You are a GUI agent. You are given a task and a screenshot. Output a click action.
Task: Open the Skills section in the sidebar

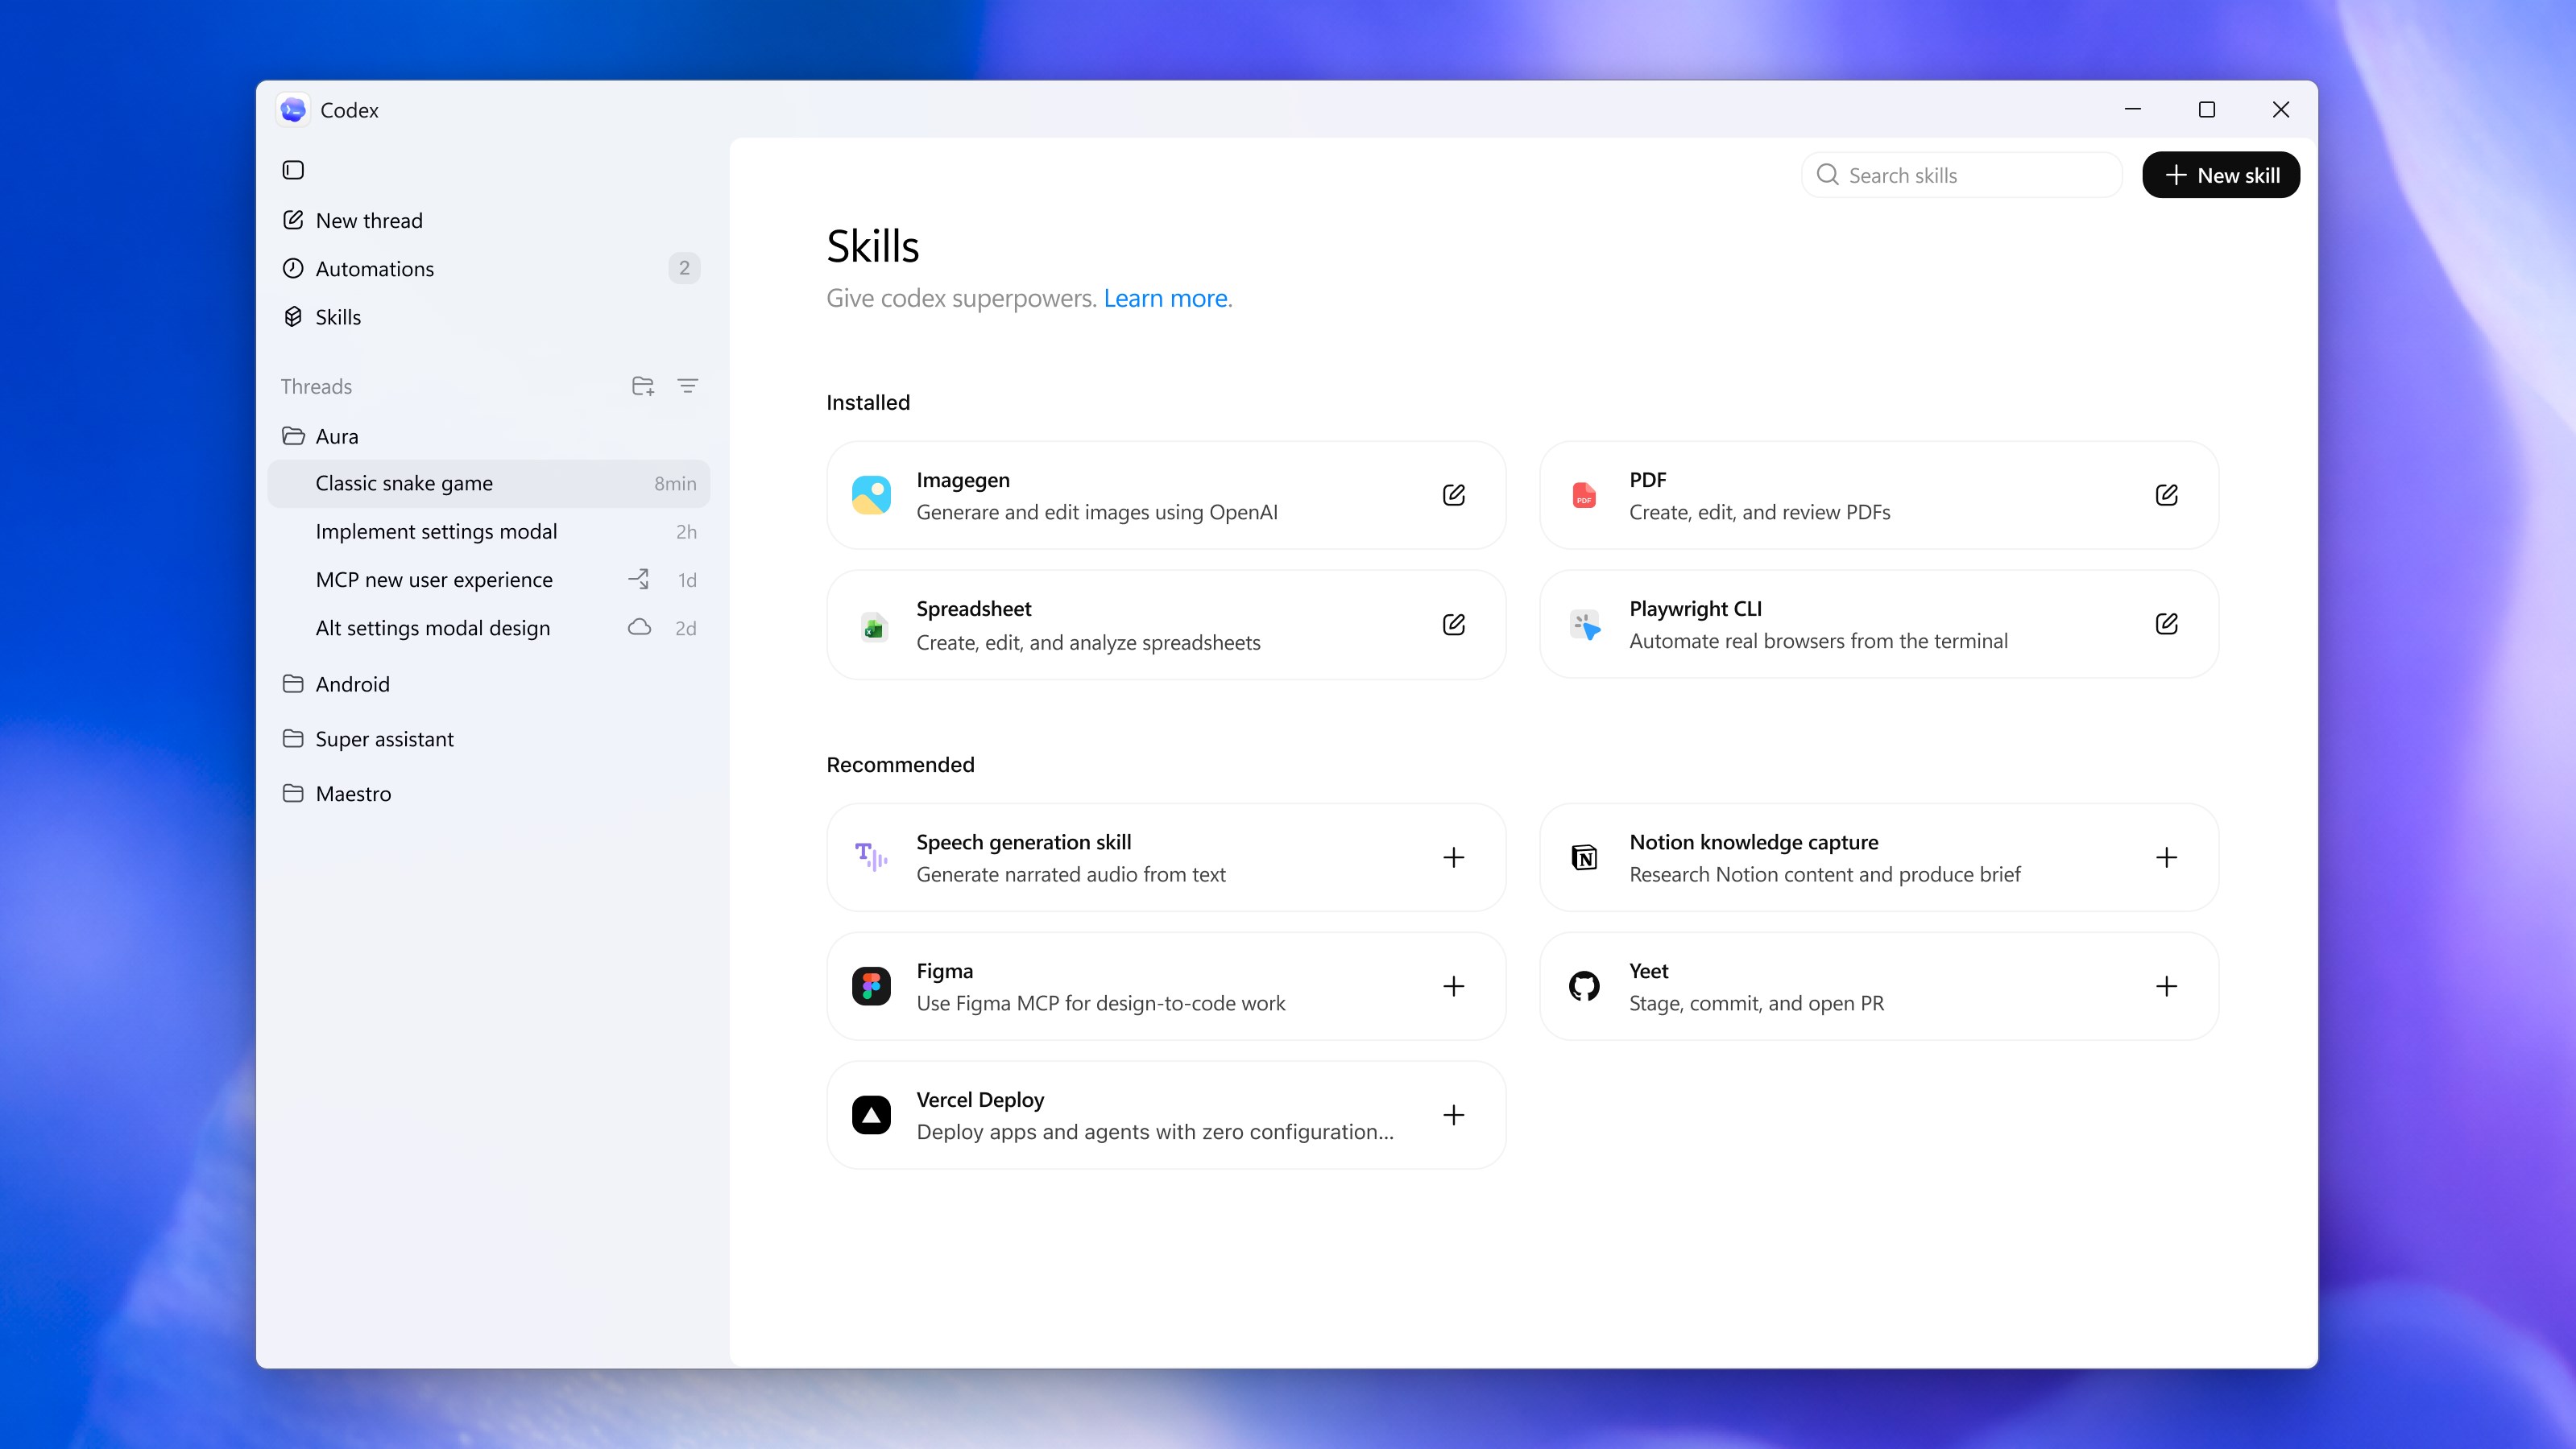pos(338,317)
